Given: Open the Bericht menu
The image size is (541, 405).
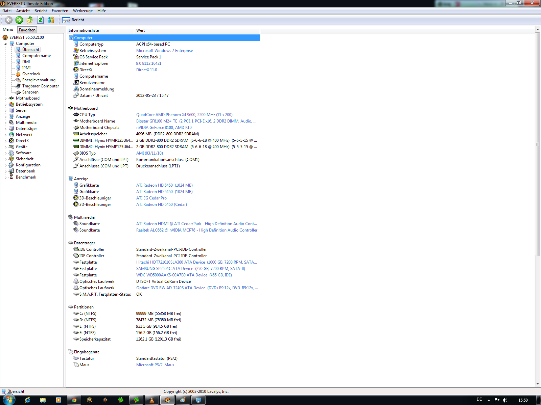Looking at the screenshot, I should point(41,11).
